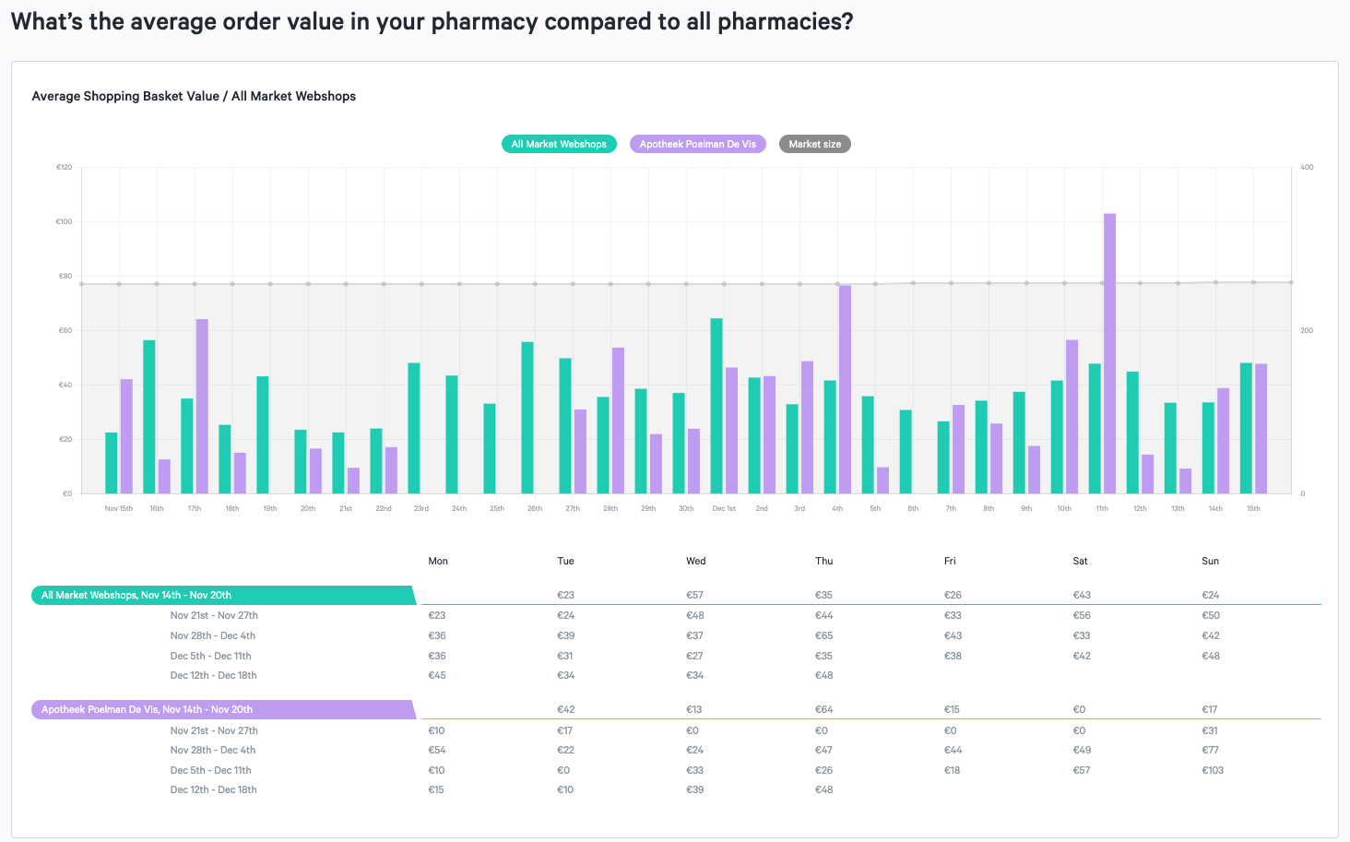Click the '€38' table cell
1350x842 pixels.
point(953,656)
